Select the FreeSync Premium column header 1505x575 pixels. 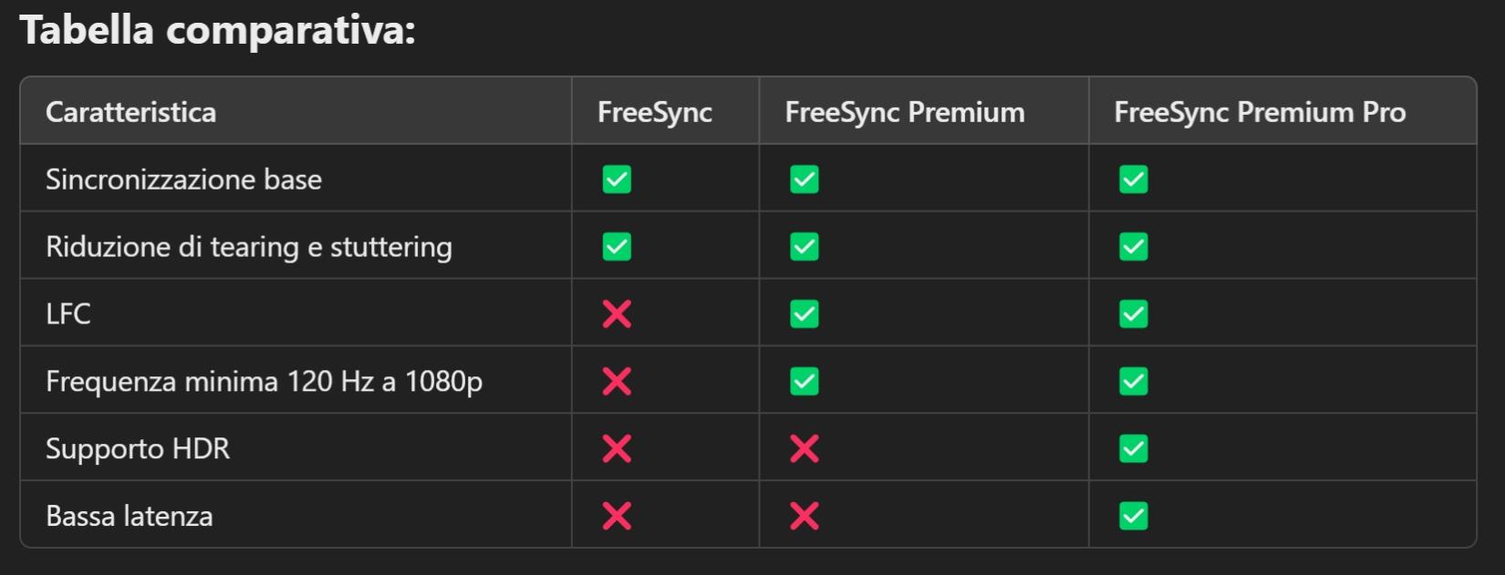pos(904,112)
